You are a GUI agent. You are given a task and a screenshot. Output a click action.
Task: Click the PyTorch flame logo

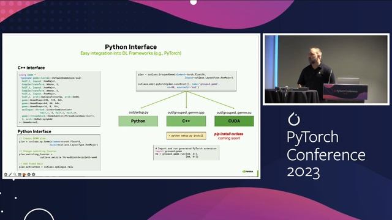[294, 119]
